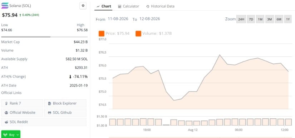Click the green up arrow next to 0.40%
This screenshot has width=295, height=138.
point(20,15)
